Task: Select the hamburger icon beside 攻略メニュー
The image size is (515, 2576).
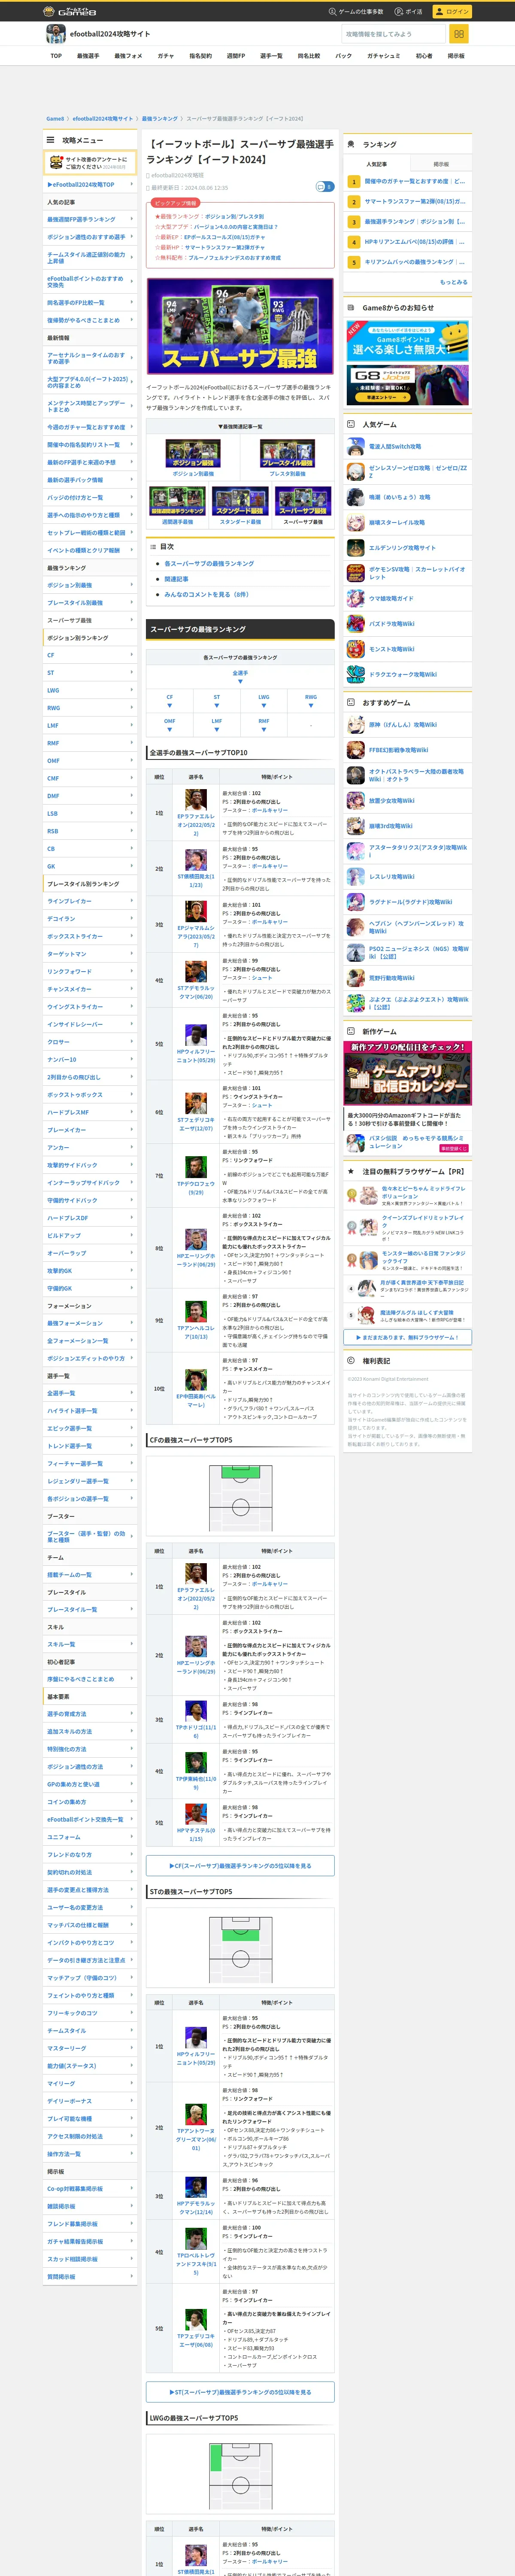Action: pos(50,140)
